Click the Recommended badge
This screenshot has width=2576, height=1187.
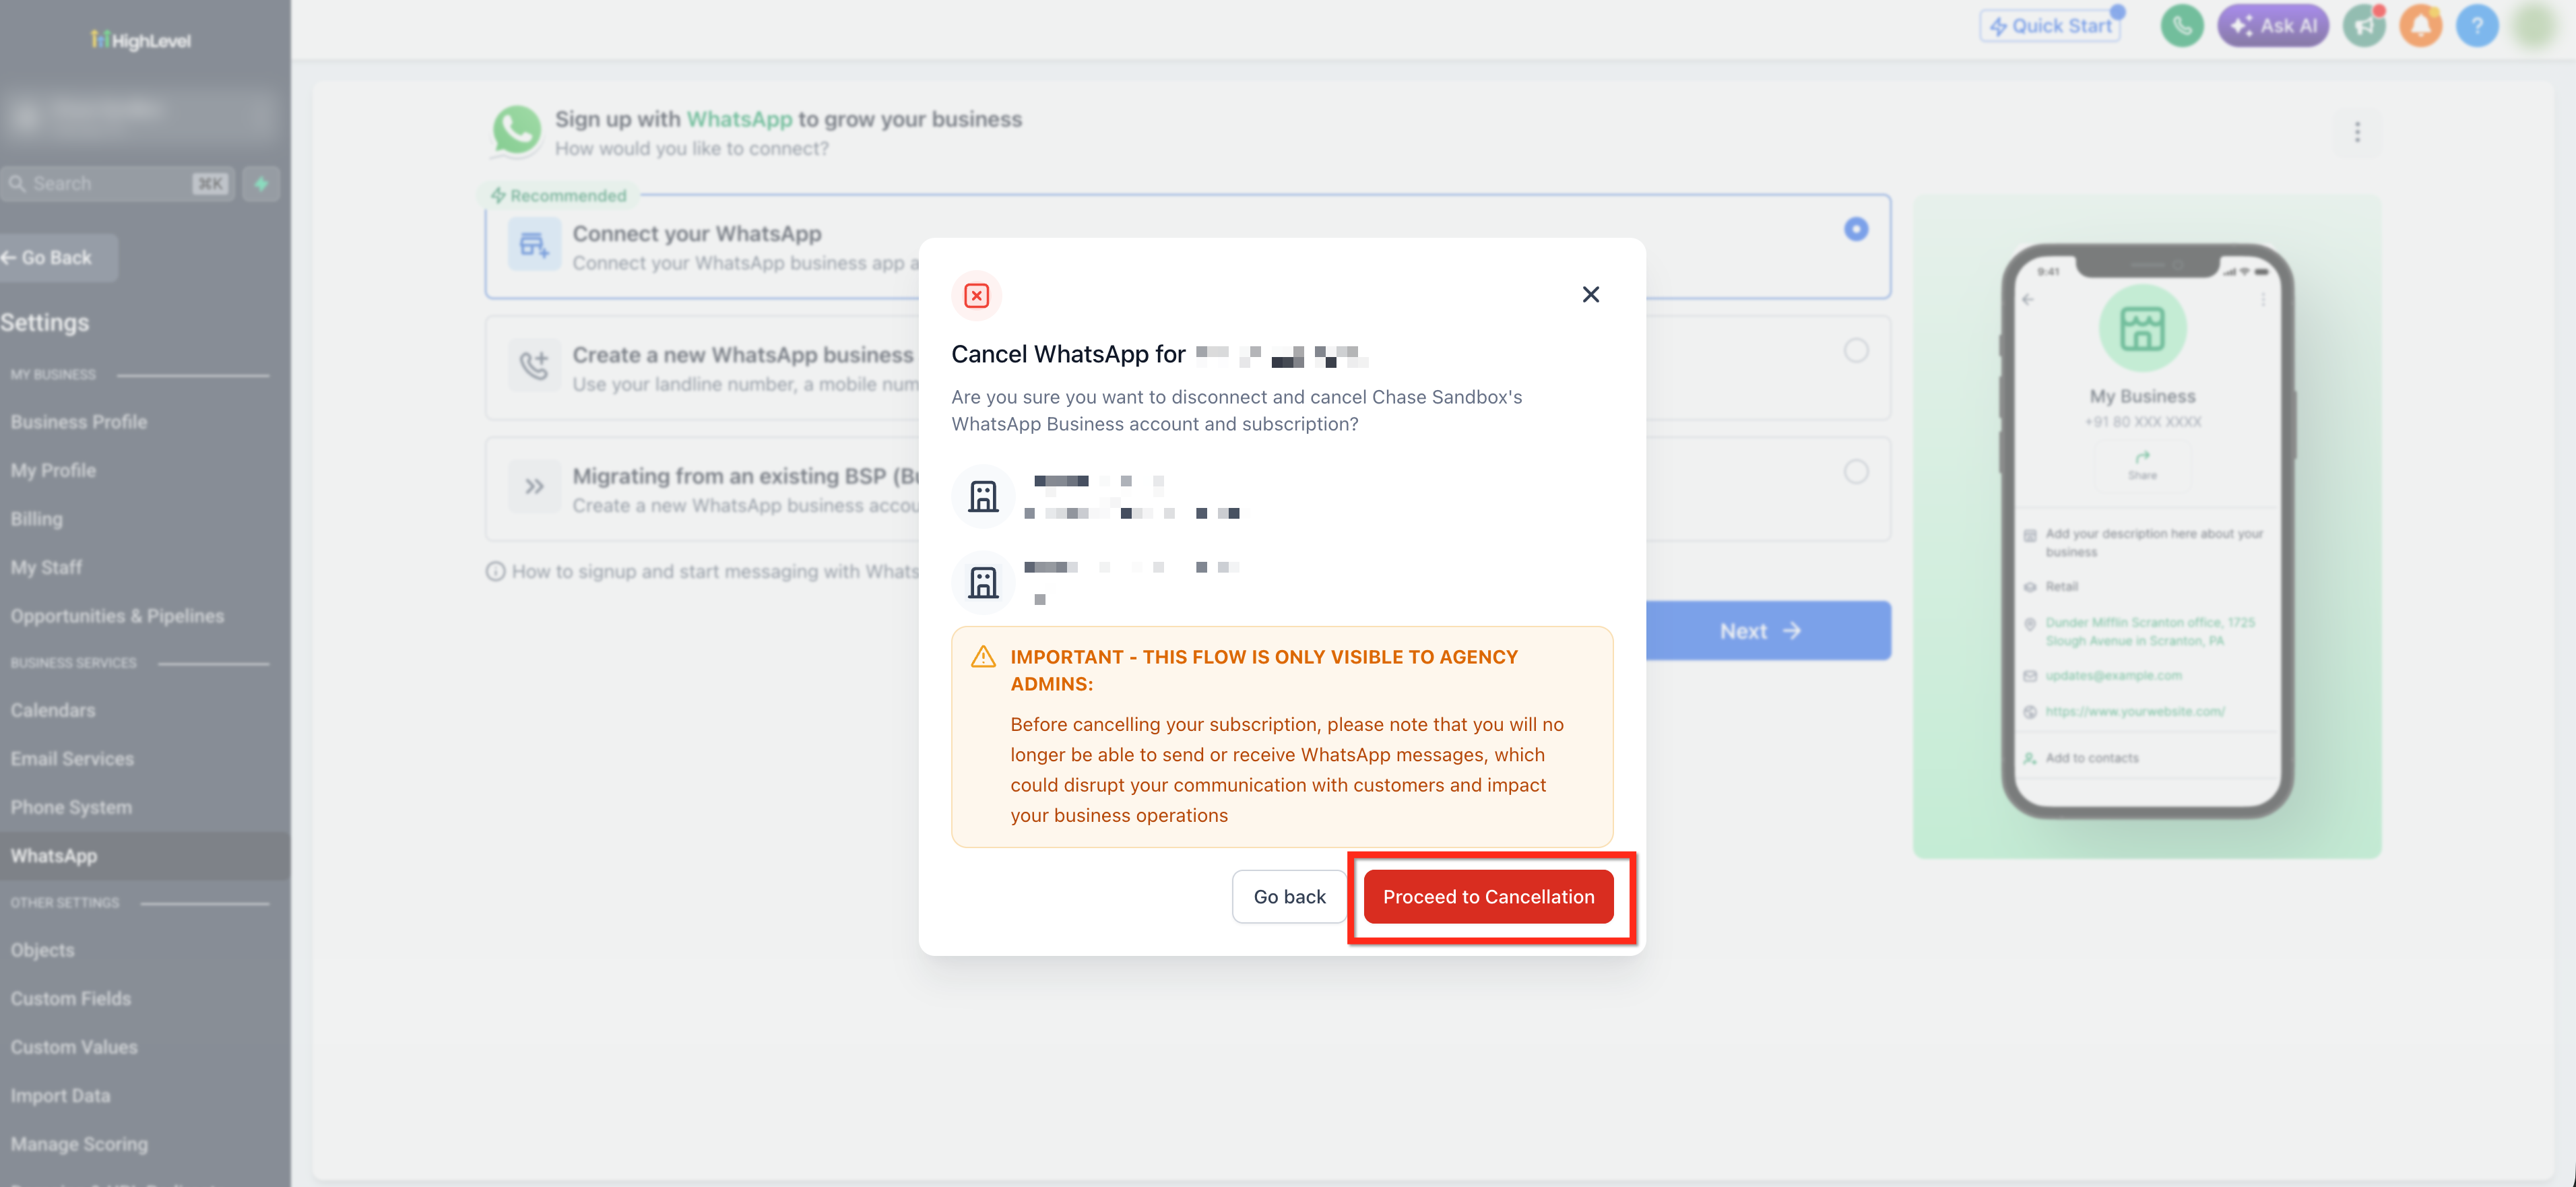[x=558, y=195]
